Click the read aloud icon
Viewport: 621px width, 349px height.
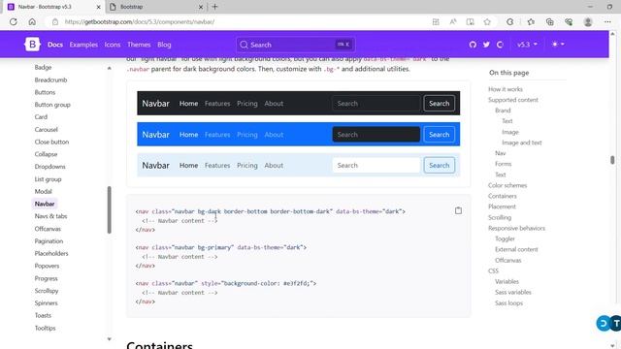[x=453, y=22]
